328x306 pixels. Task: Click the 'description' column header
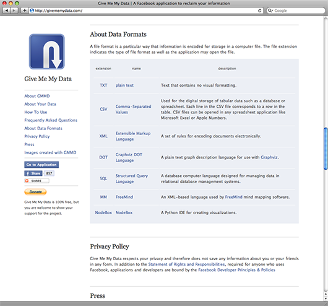(x=227, y=69)
